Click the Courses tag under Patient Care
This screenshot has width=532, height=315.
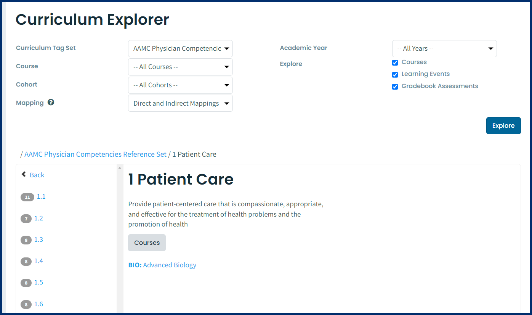(147, 243)
